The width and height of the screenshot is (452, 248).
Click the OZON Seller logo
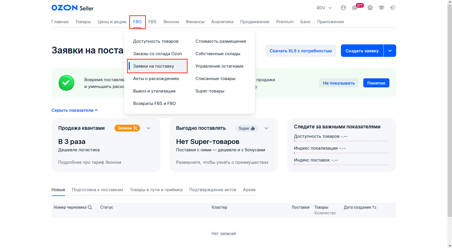pyautogui.click(x=73, y=8)
